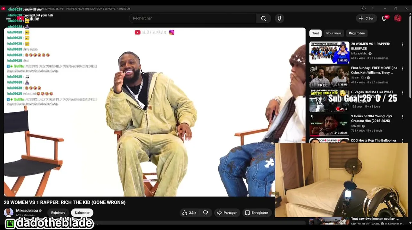Dislike the video with thumbs down
Screen dimensions: 412x230
click(x=206, y=213)
